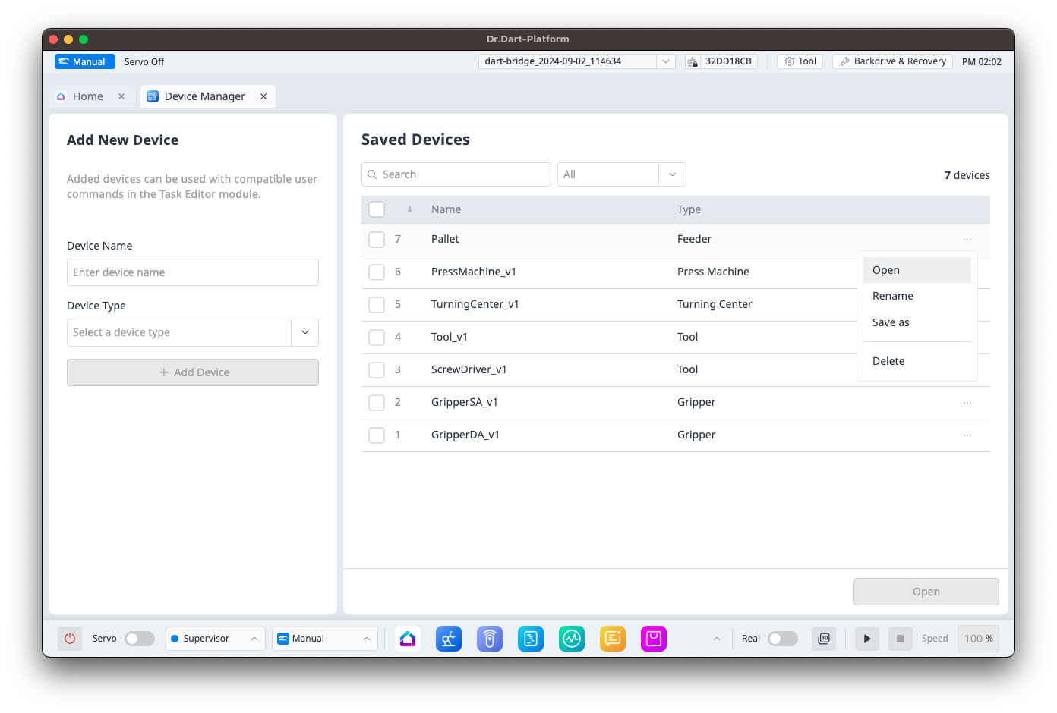This screenshot has height=713, width=1057.
Task: Choose Delete in the context menu
Action: click(x=888, y=361)
